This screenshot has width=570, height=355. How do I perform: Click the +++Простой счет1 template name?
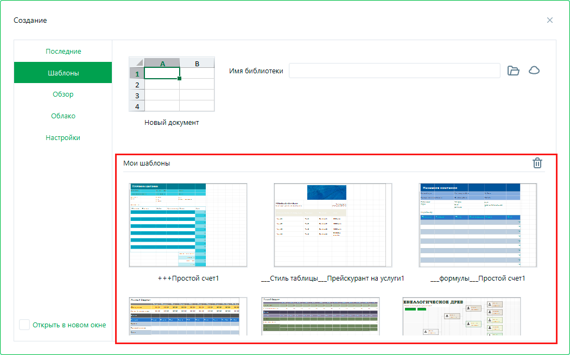188,278
